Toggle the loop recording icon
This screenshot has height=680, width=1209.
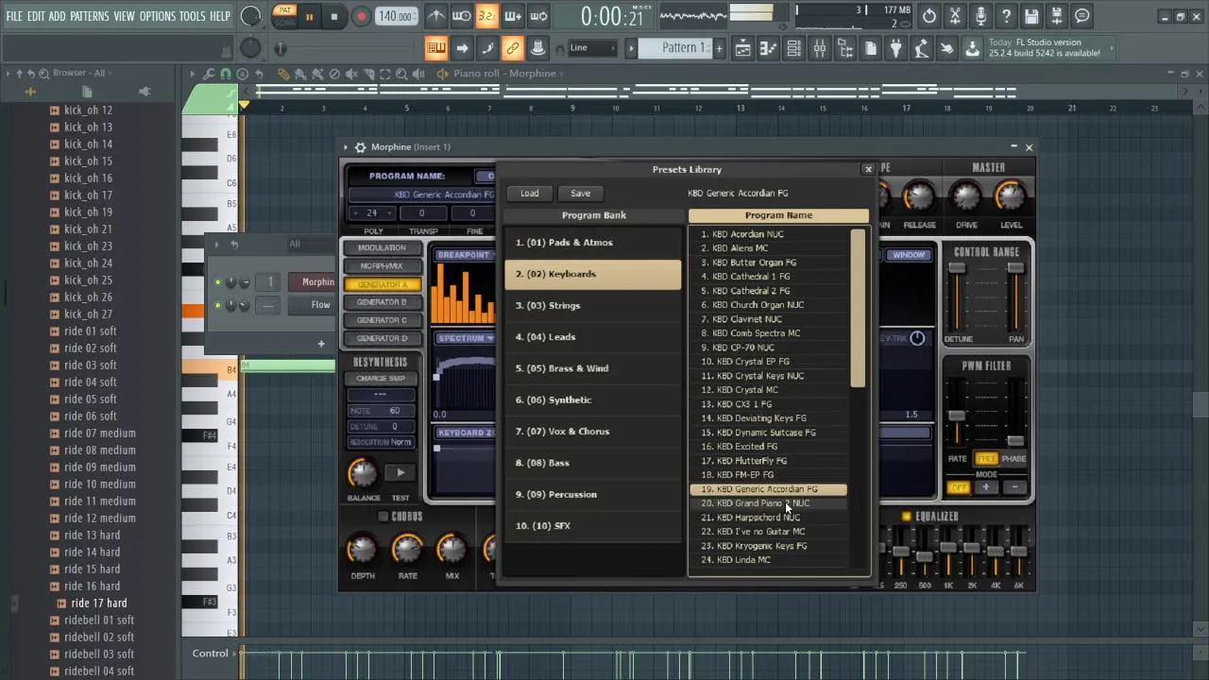click(x=538, y=16)
